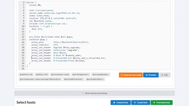
Task: Click the resolver 172.17.0.1 line
Action: pyautogui.click(x=53, y=18)
